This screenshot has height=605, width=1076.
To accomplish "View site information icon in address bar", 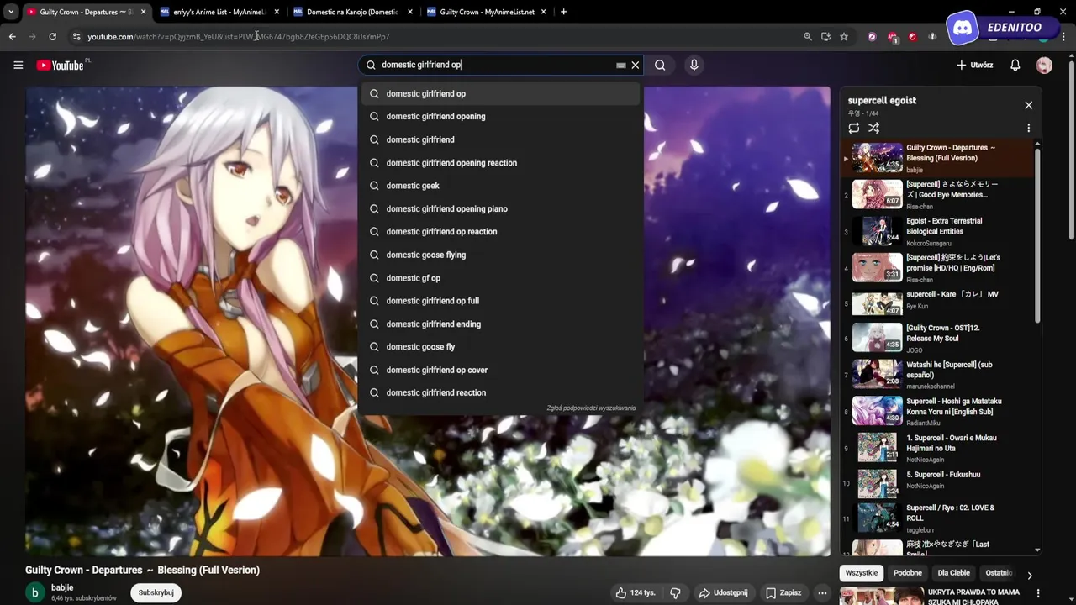I will 76,36.
